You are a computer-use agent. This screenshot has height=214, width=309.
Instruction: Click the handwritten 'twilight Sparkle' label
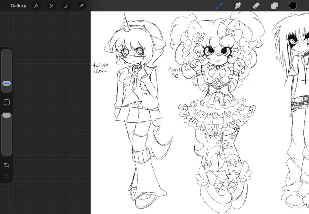pyautogui.click(x=101, y=68)
